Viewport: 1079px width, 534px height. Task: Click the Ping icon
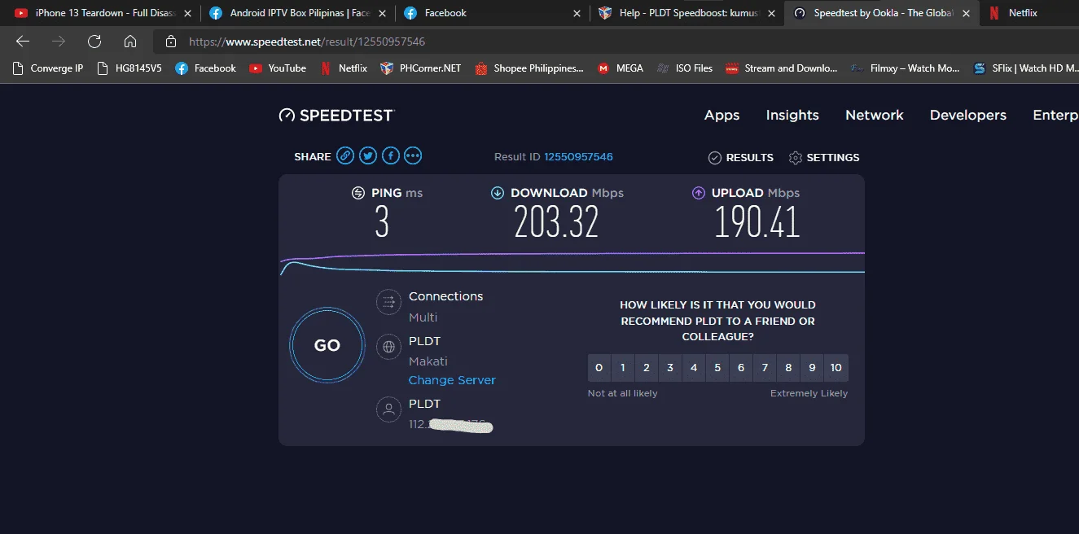click(x=358, y=193)
